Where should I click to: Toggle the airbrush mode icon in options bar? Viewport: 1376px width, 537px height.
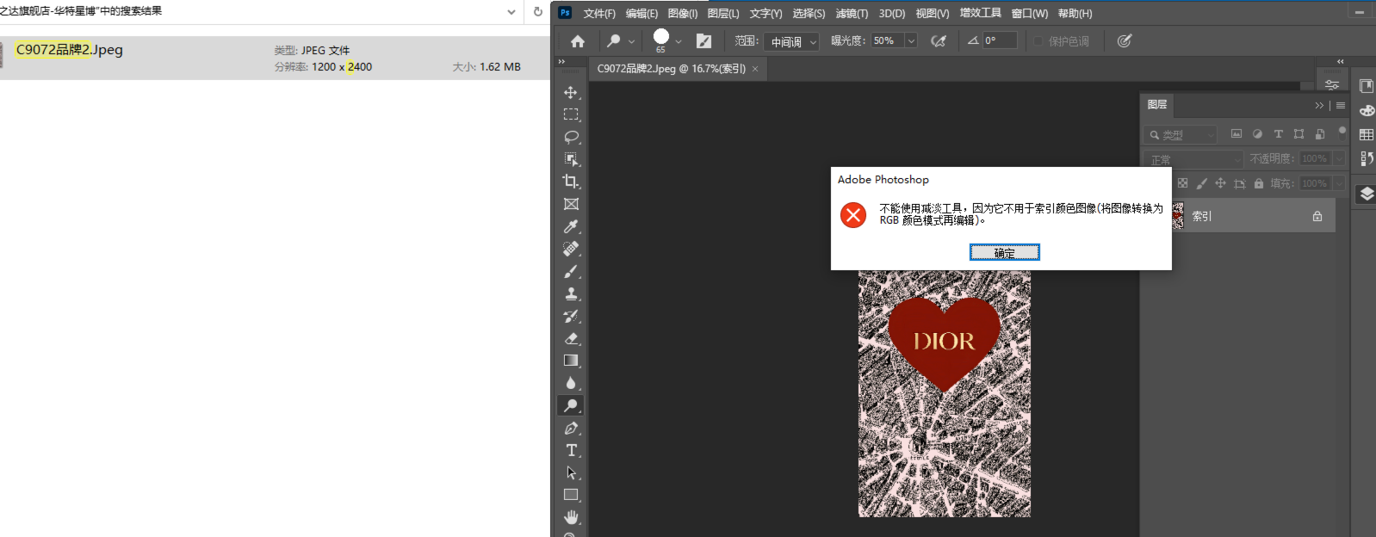[939, 40]
